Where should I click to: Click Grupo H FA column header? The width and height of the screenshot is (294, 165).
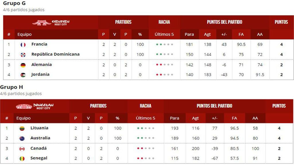(234, 118)
